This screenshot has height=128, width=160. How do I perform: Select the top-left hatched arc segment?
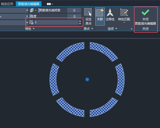tap(70, 51)
